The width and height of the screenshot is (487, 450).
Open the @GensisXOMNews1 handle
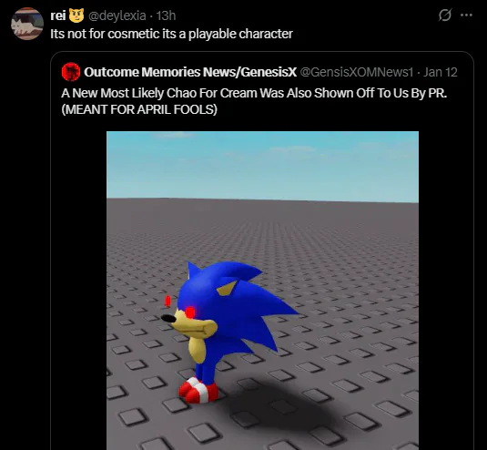357,72
